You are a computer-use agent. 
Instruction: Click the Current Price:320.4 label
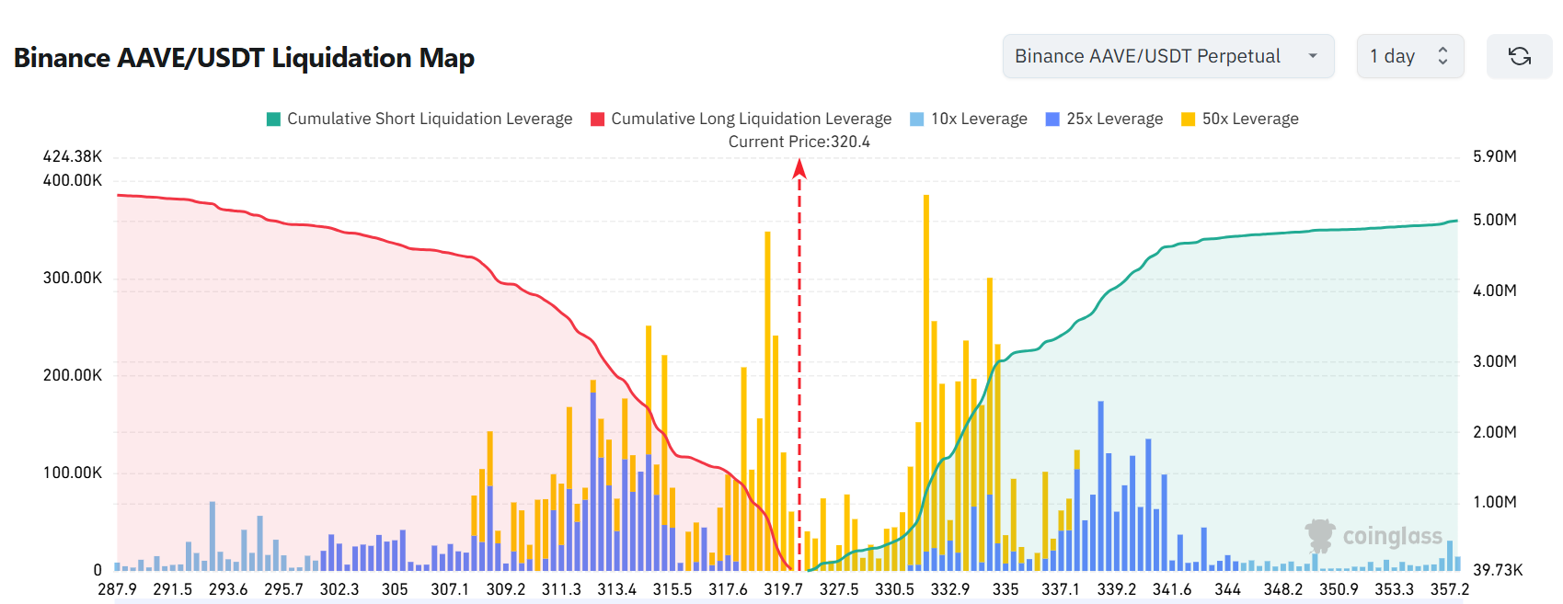click(x=799, y=142)
